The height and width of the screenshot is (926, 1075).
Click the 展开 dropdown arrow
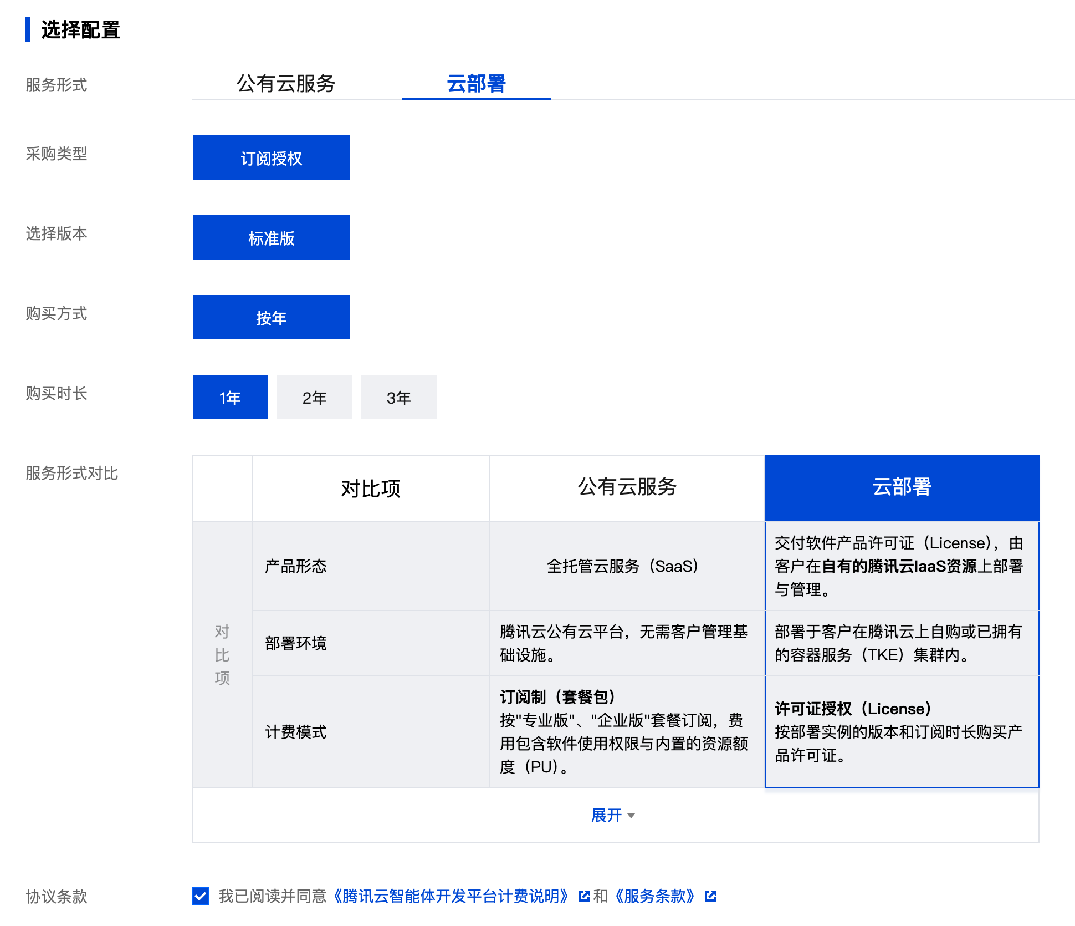coord(631,816)
